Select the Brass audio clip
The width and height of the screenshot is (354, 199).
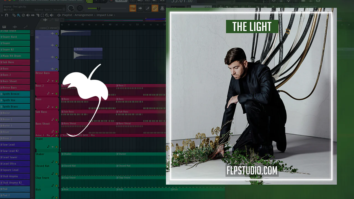tap(88, 53)
